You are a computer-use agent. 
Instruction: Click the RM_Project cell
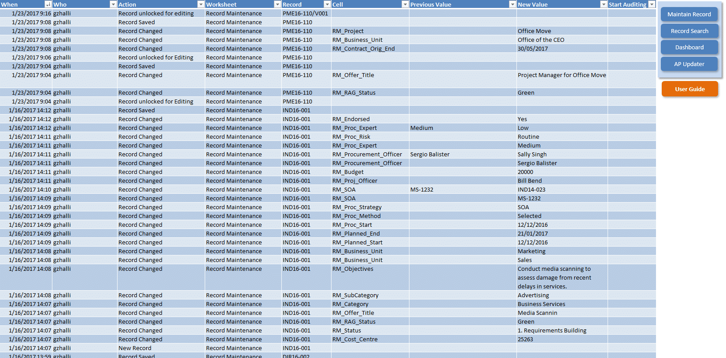370,31
